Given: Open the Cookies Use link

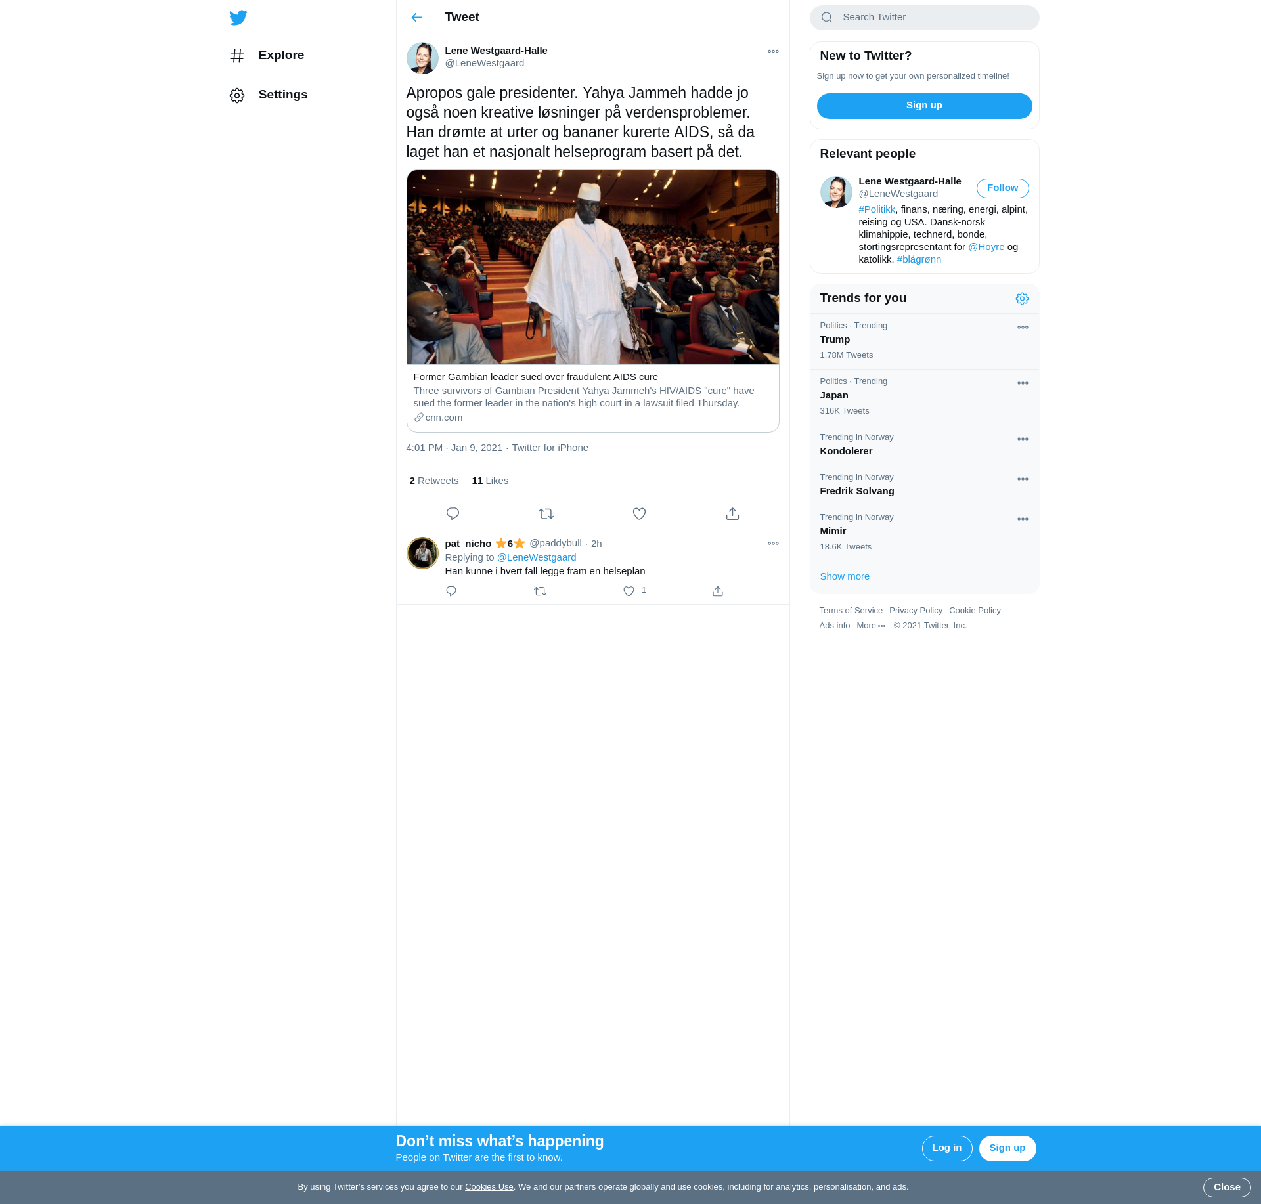Looking at the screenshot, I should 489,1187.
